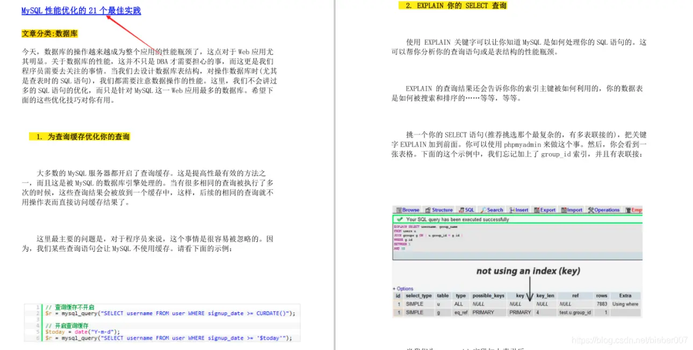Click the code comment '// 开启查询缓存'
Viewport: 693px width, 350px height.
[67, 326]
